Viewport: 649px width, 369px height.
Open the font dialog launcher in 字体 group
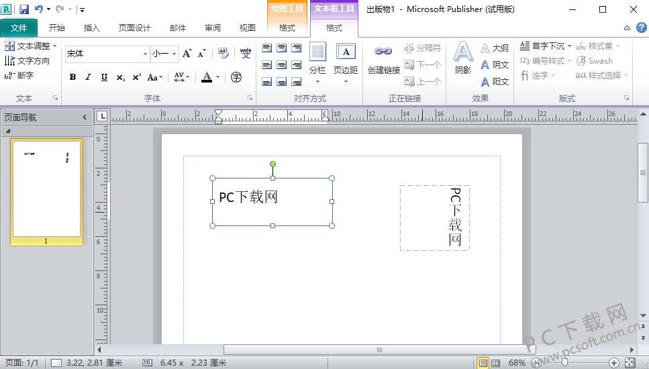250,98
